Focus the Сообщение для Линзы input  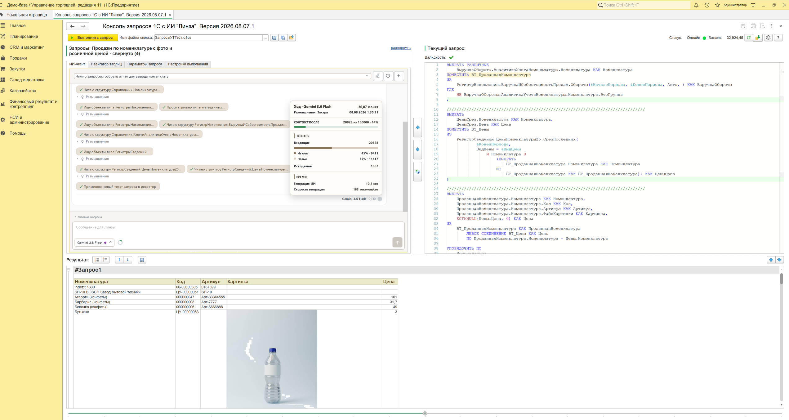pyautogui.click(x=238, y=227)
